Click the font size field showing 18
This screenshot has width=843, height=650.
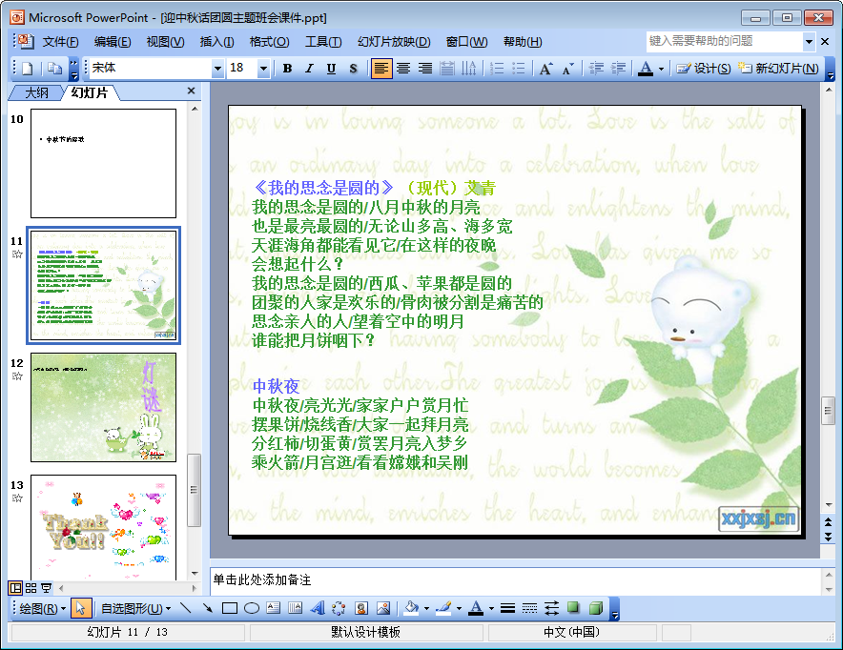point(242,68)
